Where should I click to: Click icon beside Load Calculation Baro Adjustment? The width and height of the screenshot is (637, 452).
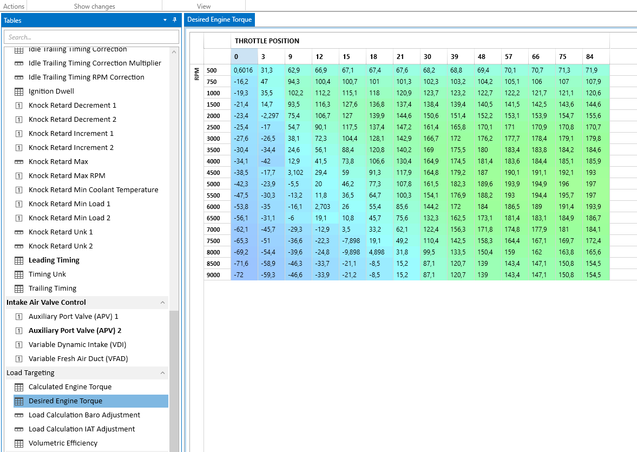(x=19, y=415)
